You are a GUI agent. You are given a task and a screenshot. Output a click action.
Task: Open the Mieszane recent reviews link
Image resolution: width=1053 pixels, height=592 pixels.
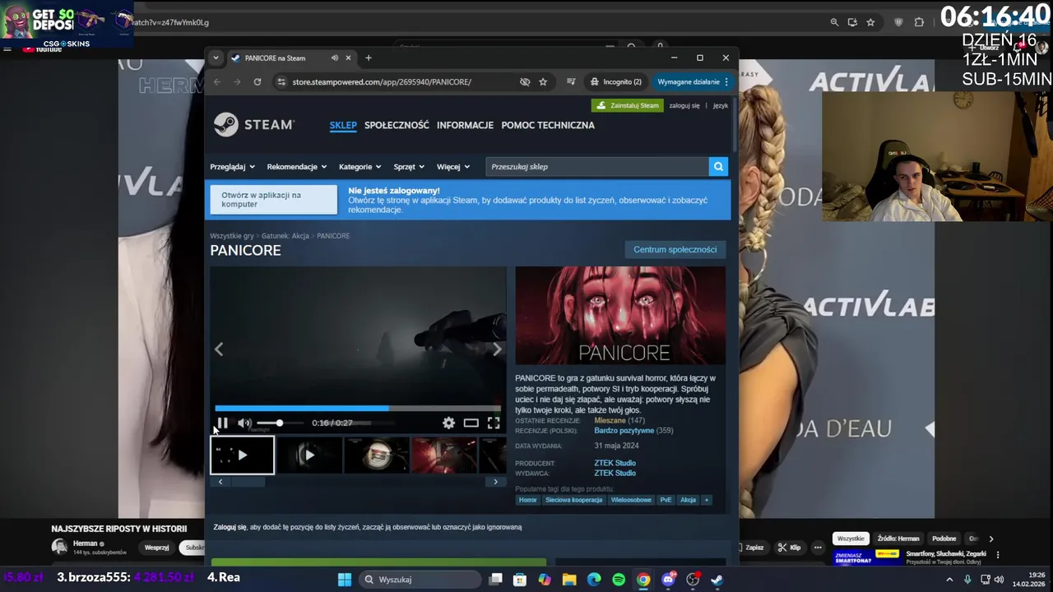click(610, 420)
